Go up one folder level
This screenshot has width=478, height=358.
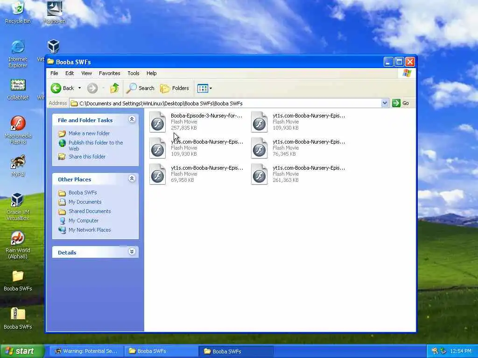(x=115, y=88)
